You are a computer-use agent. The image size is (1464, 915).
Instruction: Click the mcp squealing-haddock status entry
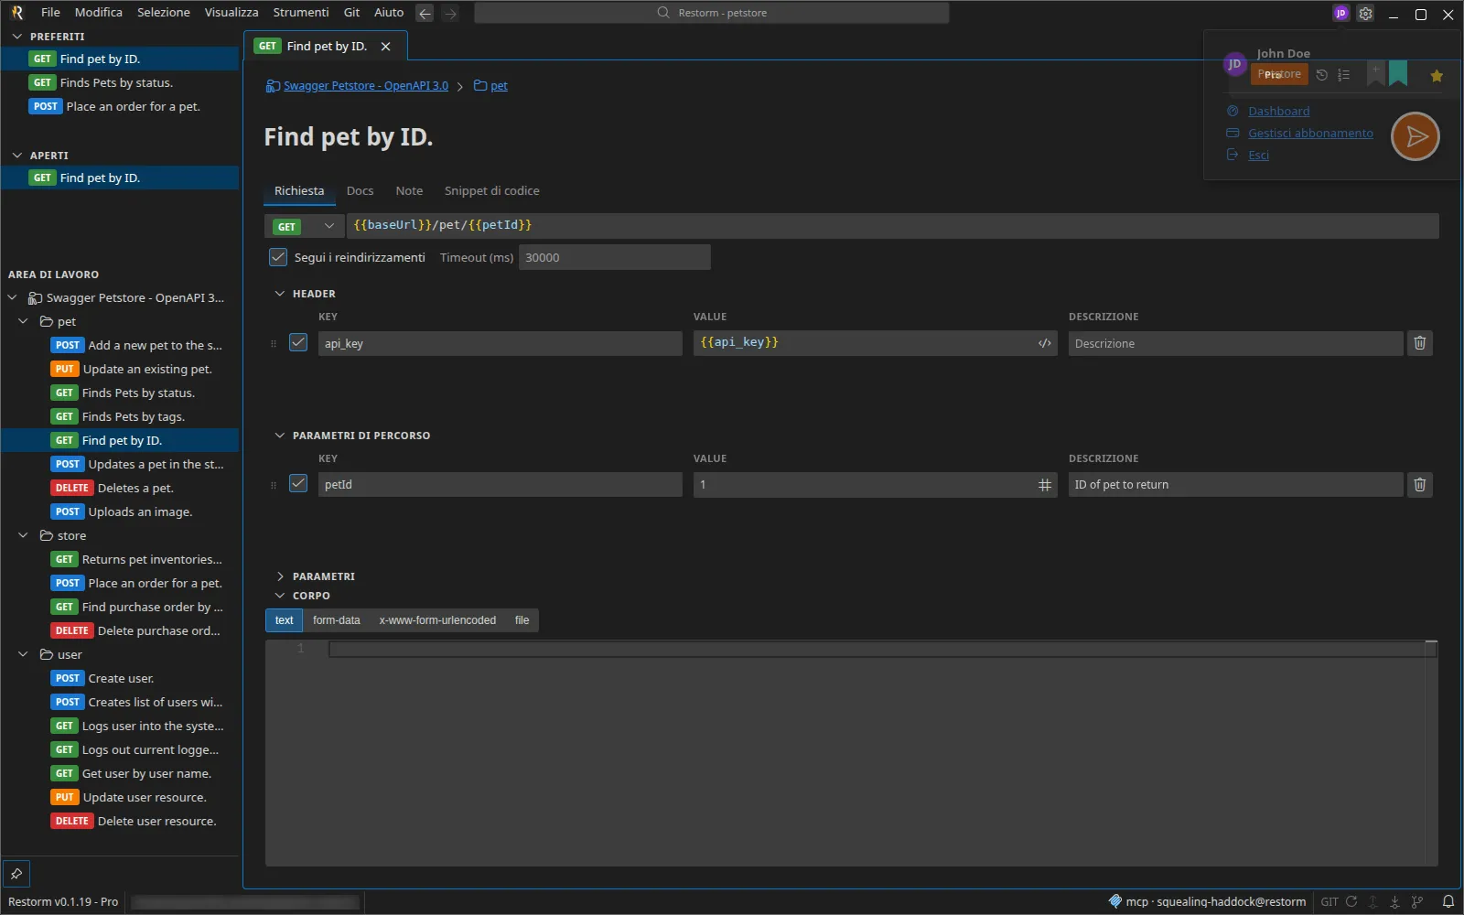point(1207,901)
